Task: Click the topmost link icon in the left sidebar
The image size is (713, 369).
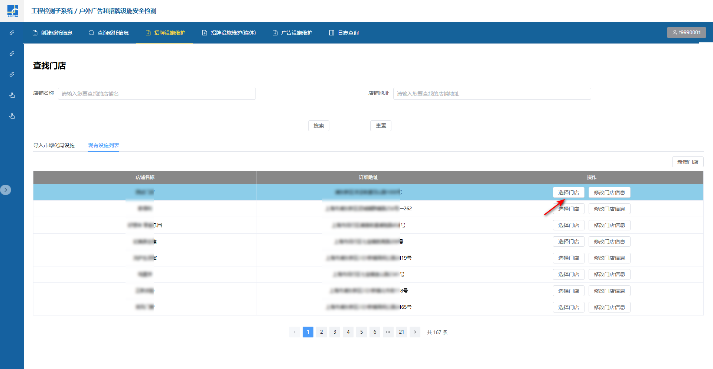Action: click(x=12, y=33)
